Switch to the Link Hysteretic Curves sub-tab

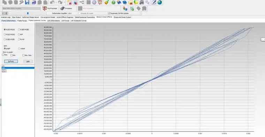click(x=78, y=21)
